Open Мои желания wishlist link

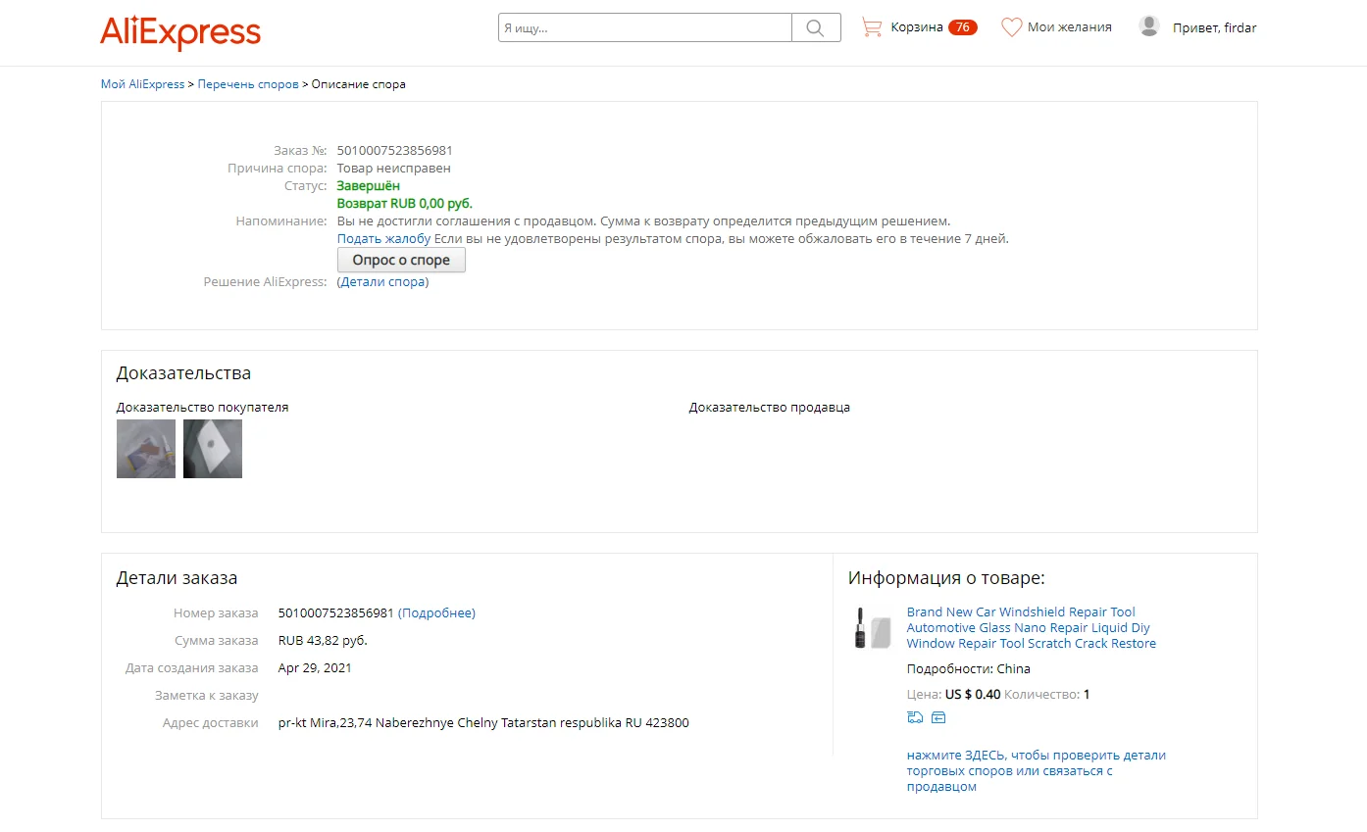tap(1070, 27)
